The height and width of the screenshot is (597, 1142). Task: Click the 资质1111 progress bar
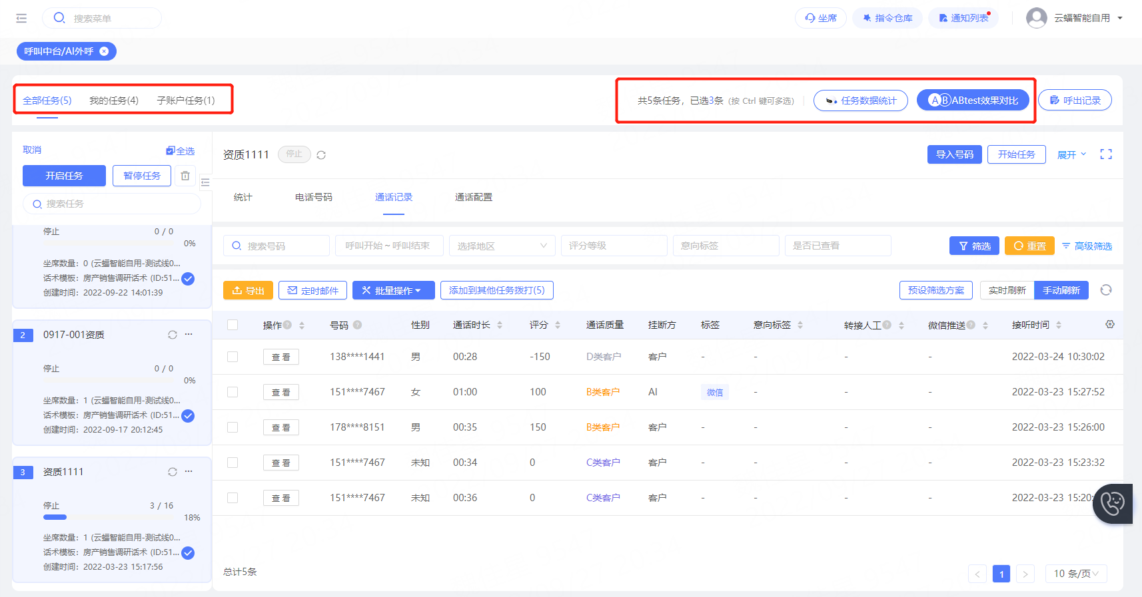[108, 517]
